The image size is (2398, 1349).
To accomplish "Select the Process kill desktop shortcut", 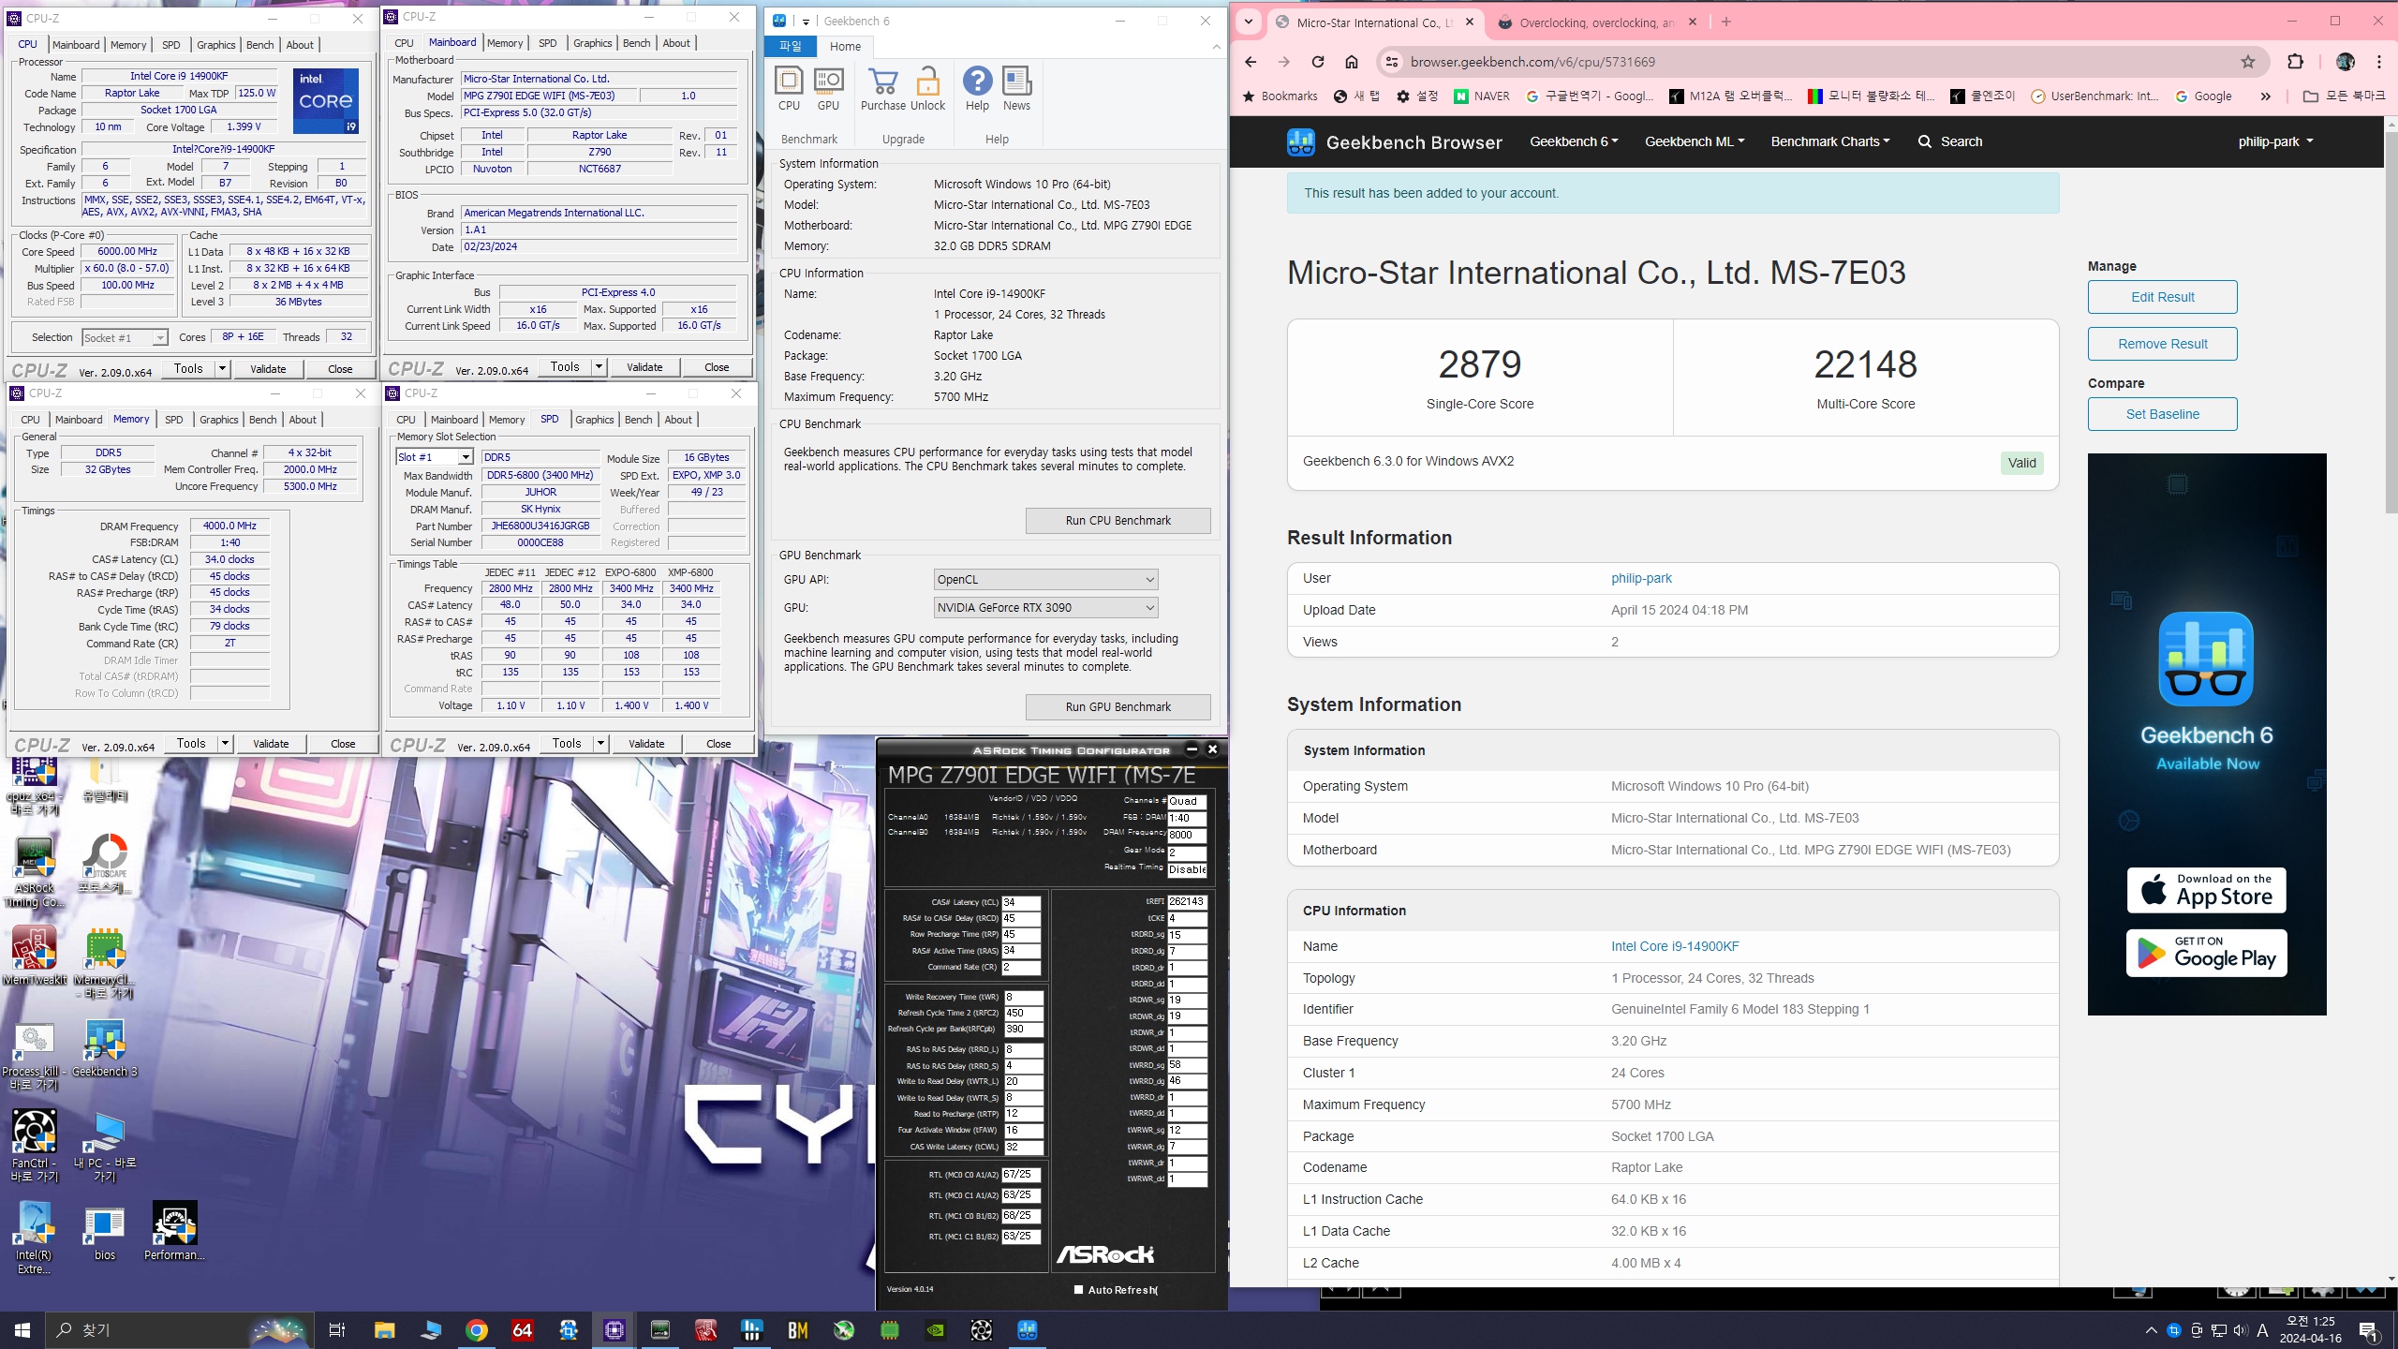I will (x=35, y=1057).
